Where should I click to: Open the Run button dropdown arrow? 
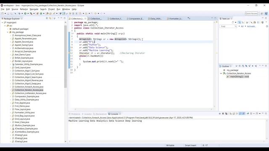(x=28, y=13)
